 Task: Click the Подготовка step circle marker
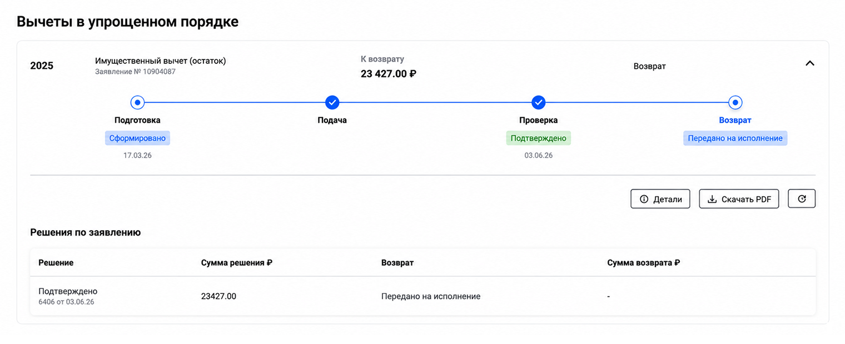tap(137, 102)
